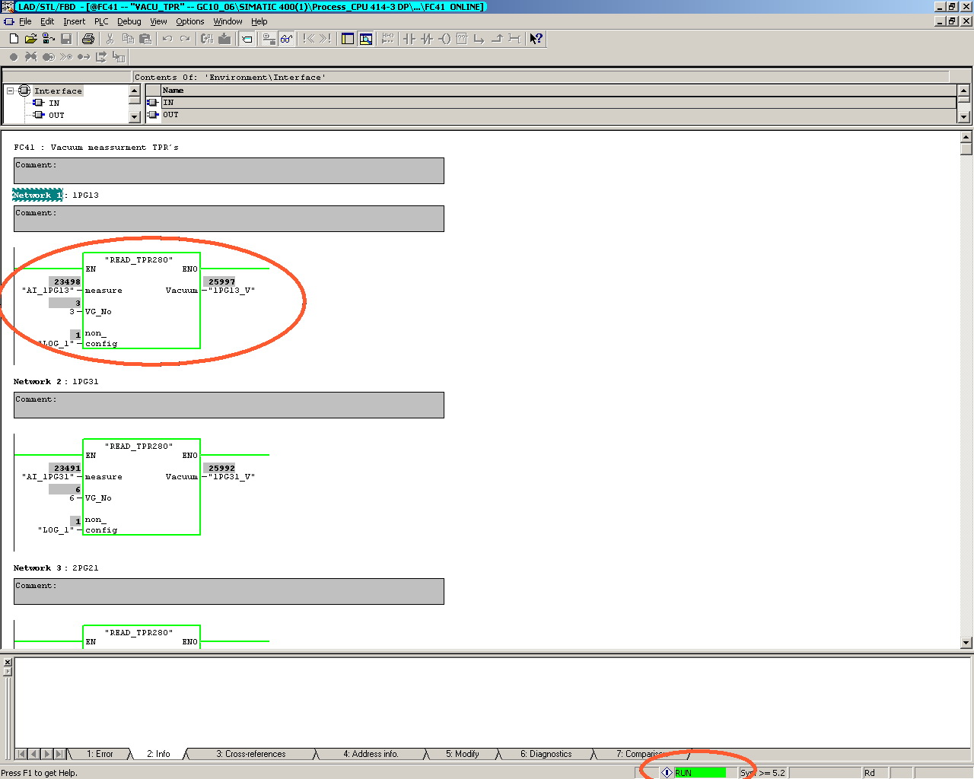Toggle the Details pane icon
Screen dimensions: 974x779
366,39
